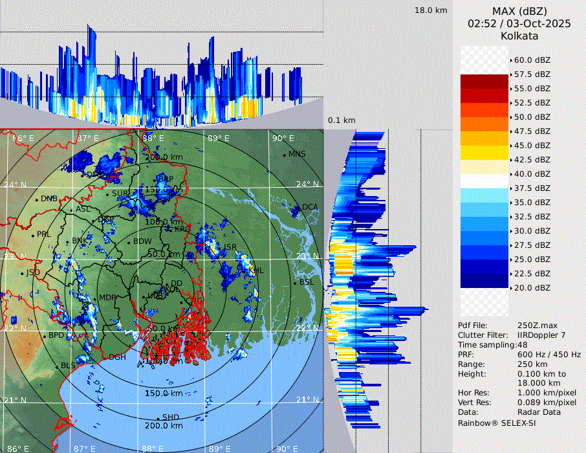Click the 18.0 km height label
This screenshot has width=586, height=453.
pos(431,10)
